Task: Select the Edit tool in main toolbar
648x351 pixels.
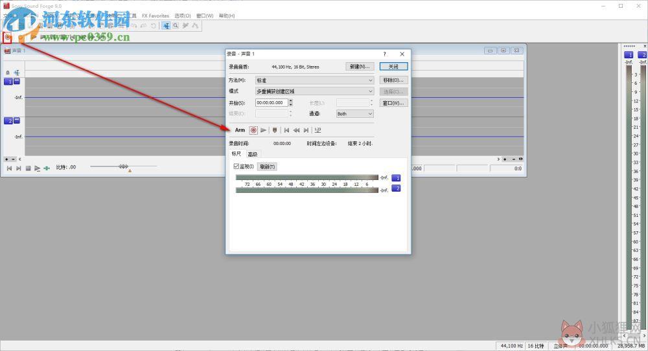Action: (x=166, y=26)
